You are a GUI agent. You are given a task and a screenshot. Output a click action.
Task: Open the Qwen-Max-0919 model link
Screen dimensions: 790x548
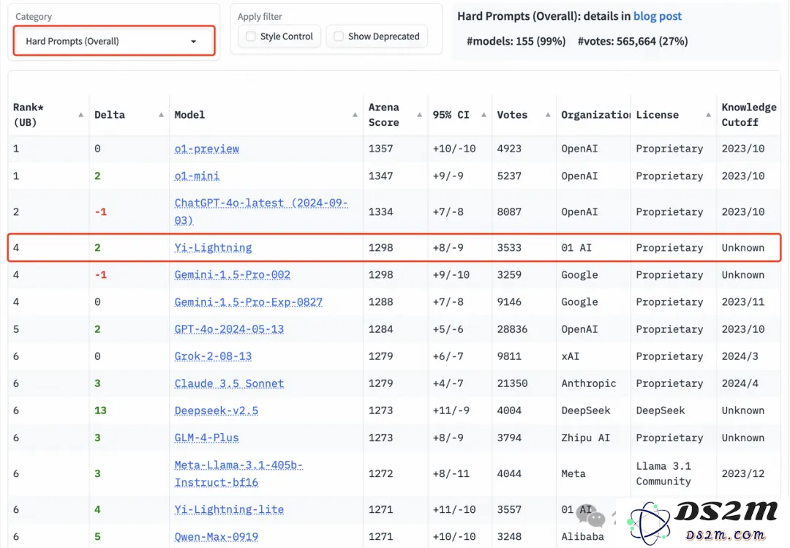click(x=216, y=537)
